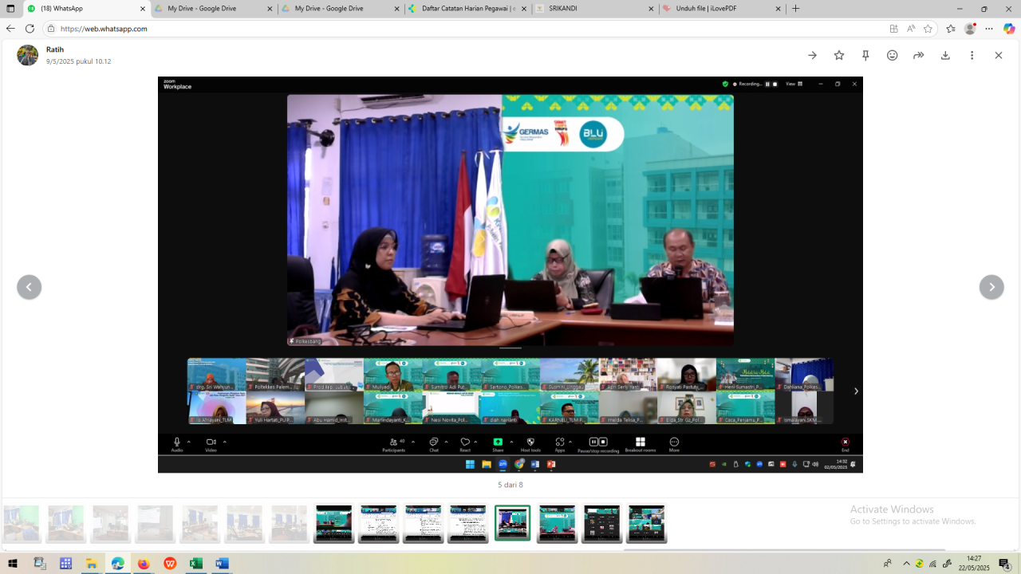Click the go-to-message arrow icon

pyautogui.click(x=812, y=55)
